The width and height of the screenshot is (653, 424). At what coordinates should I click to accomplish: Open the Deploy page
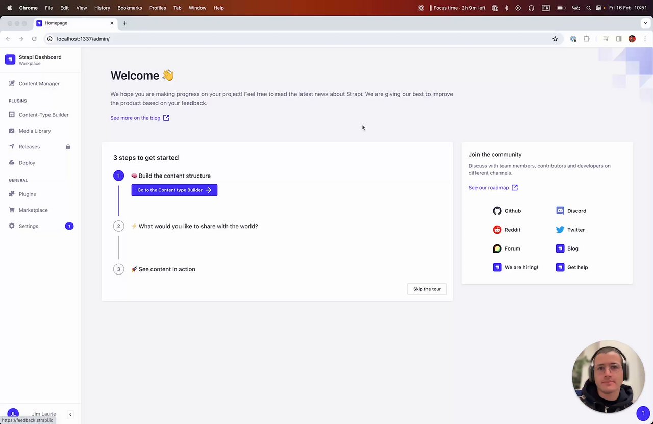pos(22,163)
